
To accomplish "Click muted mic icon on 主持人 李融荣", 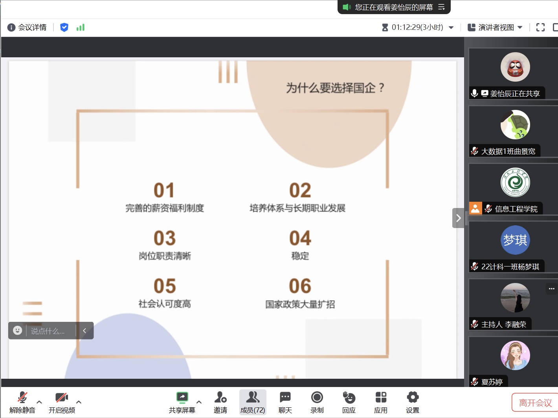I will click(x=474, y=324).
